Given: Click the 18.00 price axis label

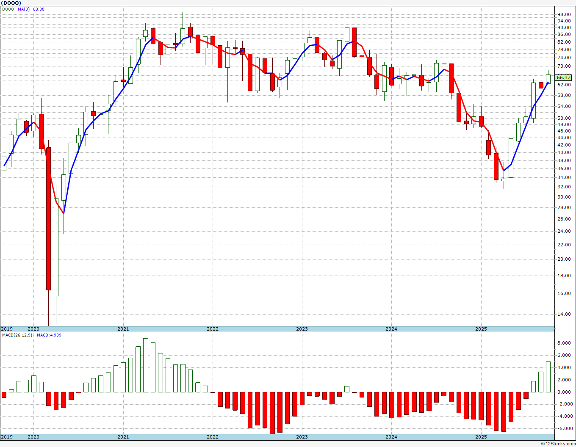Looking at the screenshot, I should (x=564, y=276).
